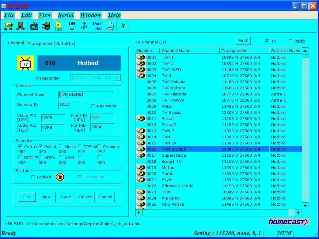
Task: Click the dollar icon next to TVN 24
Action: [x=141, y=143]
